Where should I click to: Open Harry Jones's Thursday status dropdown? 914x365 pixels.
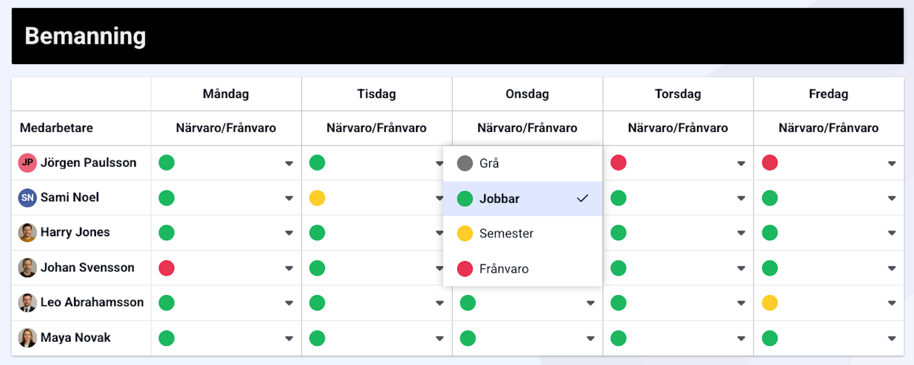tap(740, 233)
